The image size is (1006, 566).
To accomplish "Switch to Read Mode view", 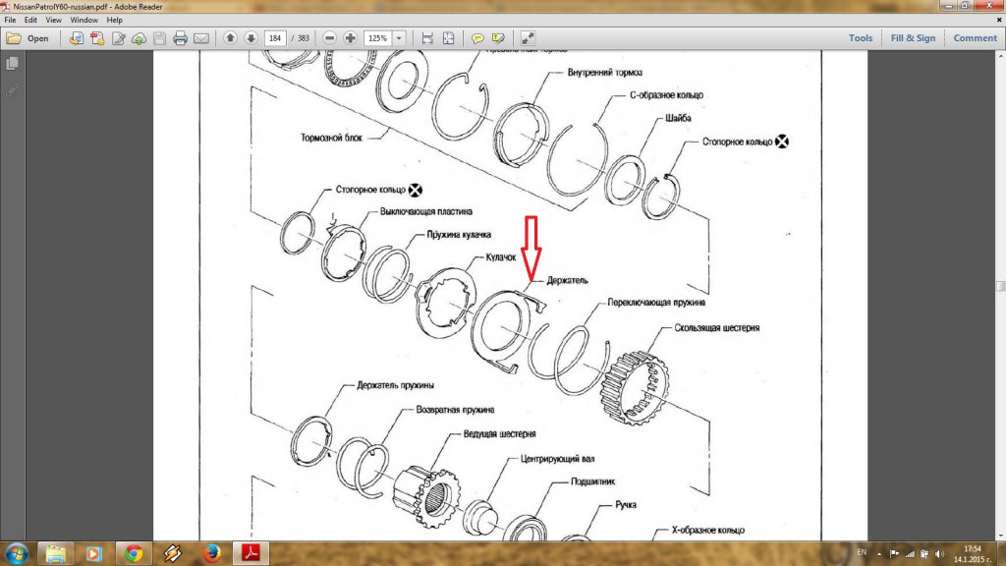I will point(529,38).
